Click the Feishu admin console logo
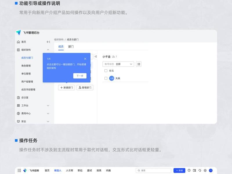Viewport: 232px width, 174px height. [19, 32]
